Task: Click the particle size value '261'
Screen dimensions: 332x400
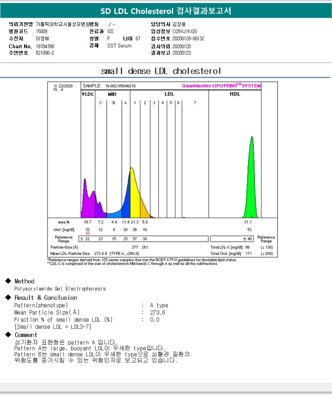Action: (145, 247)
